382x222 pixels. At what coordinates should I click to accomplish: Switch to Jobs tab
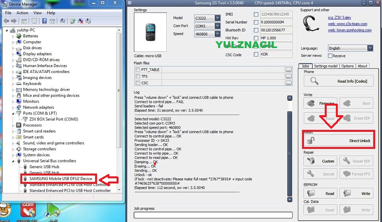pyautogui.click(x=305, y=66)
